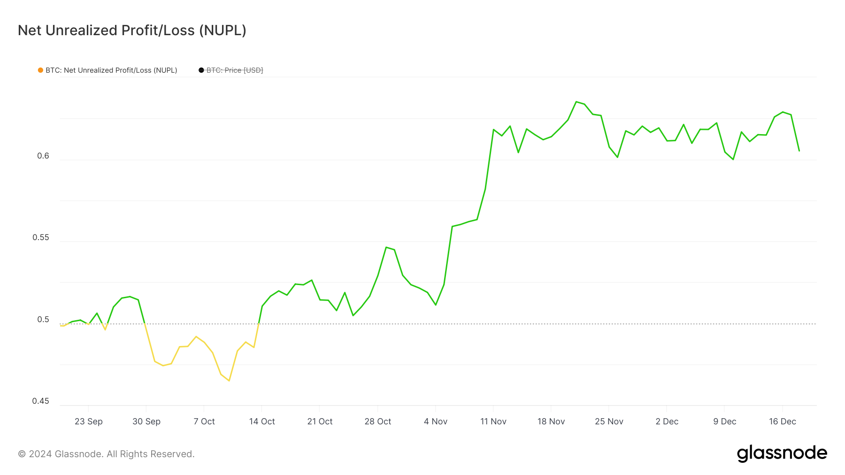
Task: Click the orange NUPL legend dot
Action: 40,70
